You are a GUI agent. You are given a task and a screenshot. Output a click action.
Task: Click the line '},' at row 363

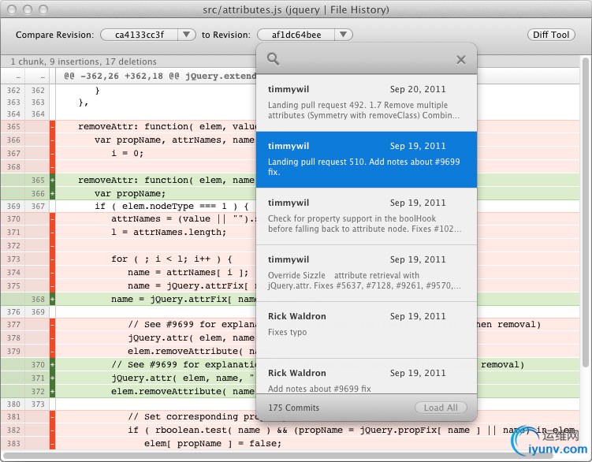coord(83,102)
